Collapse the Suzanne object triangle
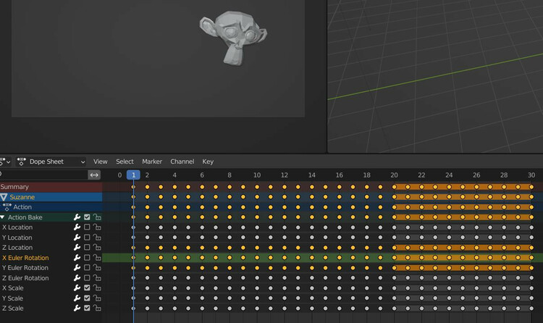The width and height of the screenshot is (543, 323). click(x=4, y=197)
